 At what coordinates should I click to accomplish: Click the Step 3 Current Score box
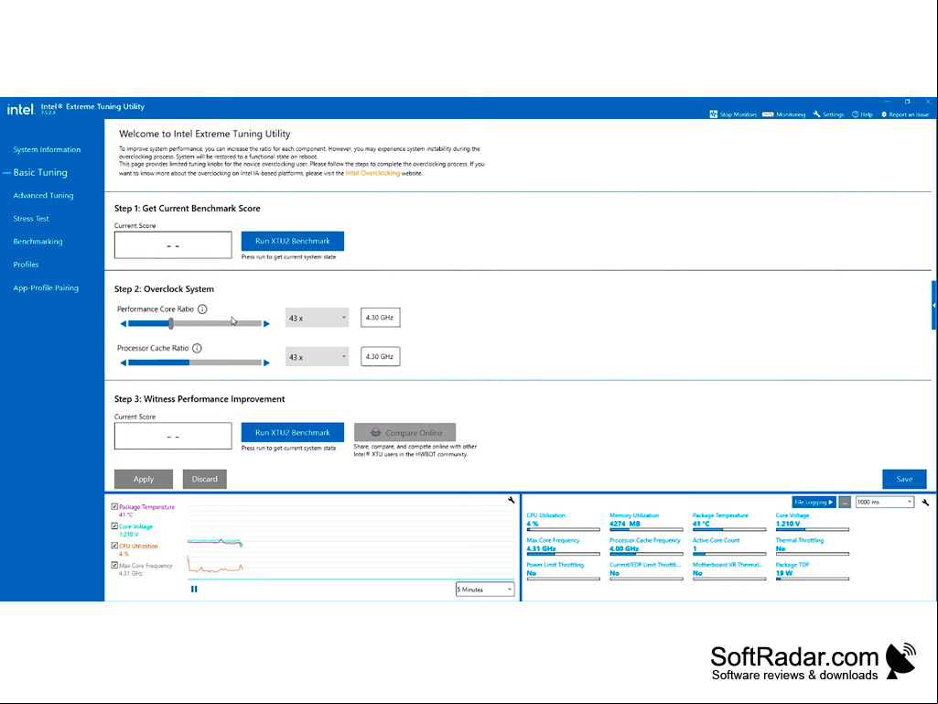pos(173,436)
